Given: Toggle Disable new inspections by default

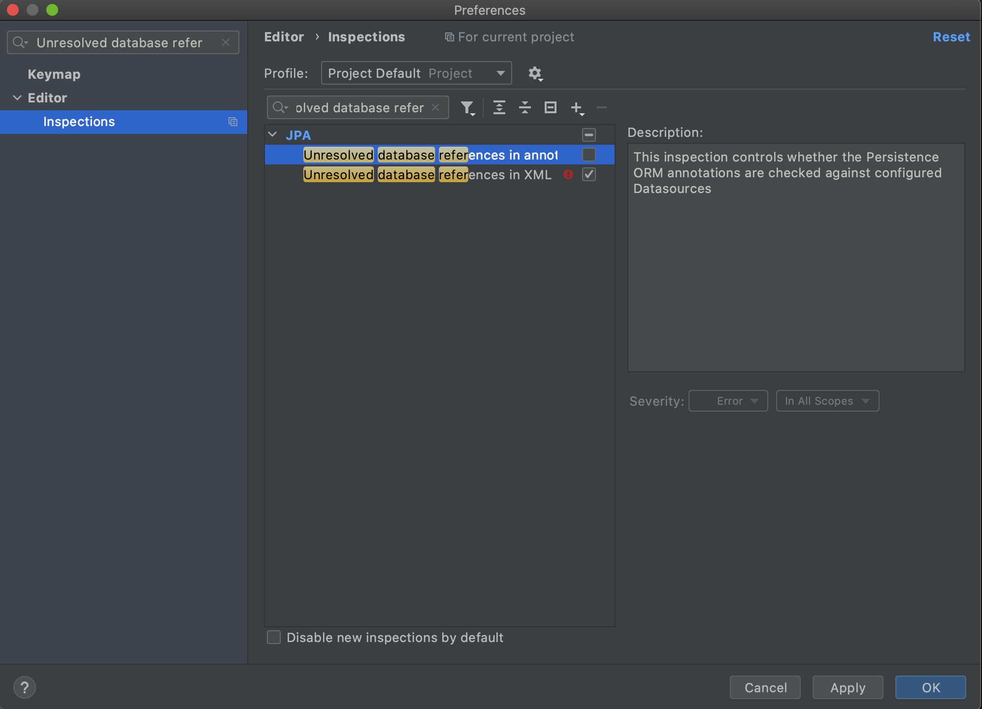Looking at the screenshot, I should pos(274,637).
